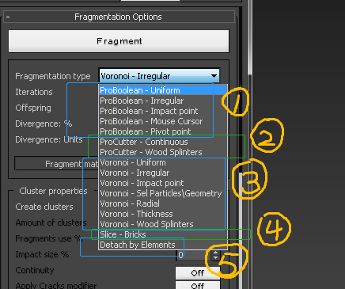Select ProBoolean - Uniform option

[x=163, y=90]
